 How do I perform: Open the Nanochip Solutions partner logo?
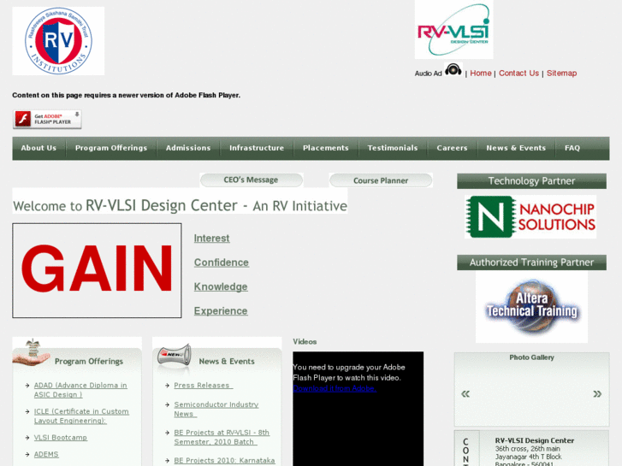point(530,216)
